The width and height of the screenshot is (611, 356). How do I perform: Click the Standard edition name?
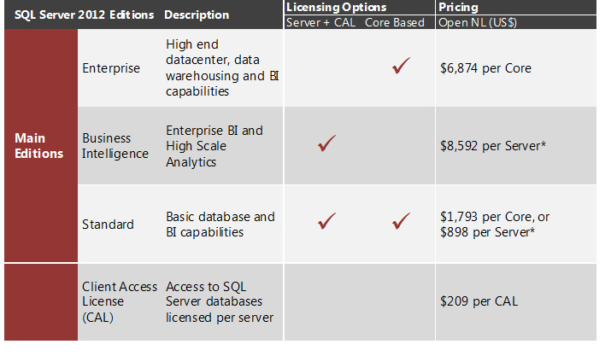click(x=108, y=225)
